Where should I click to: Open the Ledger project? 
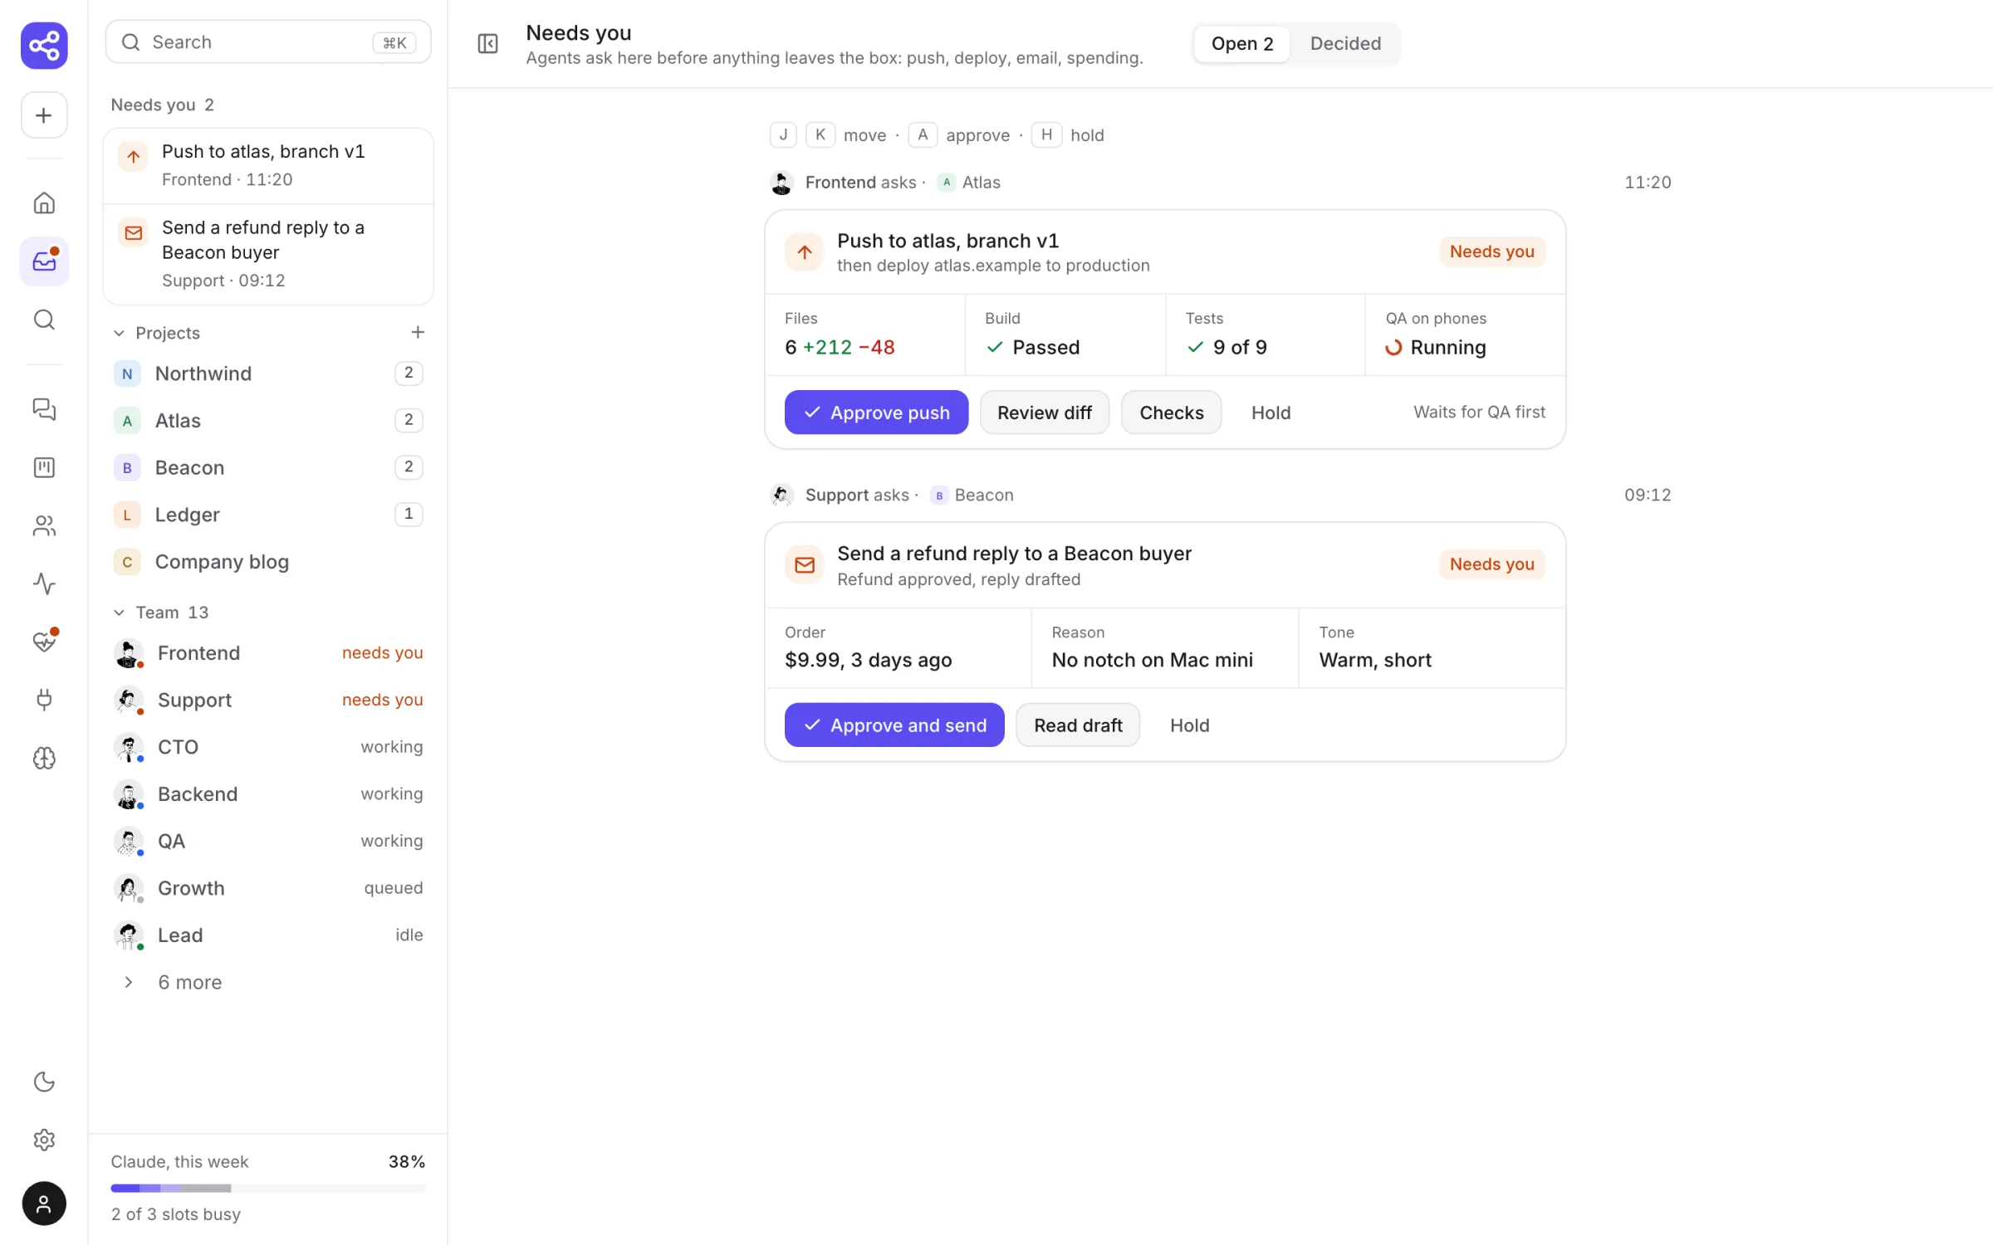(x=268, y=515)
